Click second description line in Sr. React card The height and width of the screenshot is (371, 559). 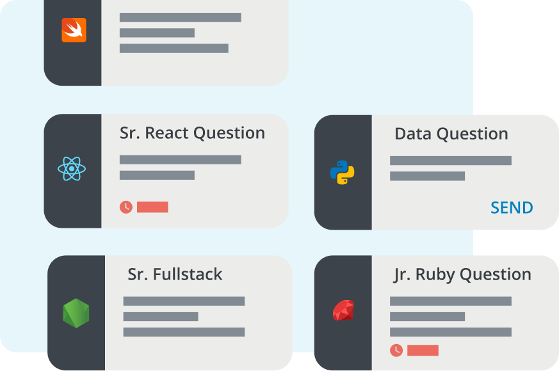click(x=158, y=175)
